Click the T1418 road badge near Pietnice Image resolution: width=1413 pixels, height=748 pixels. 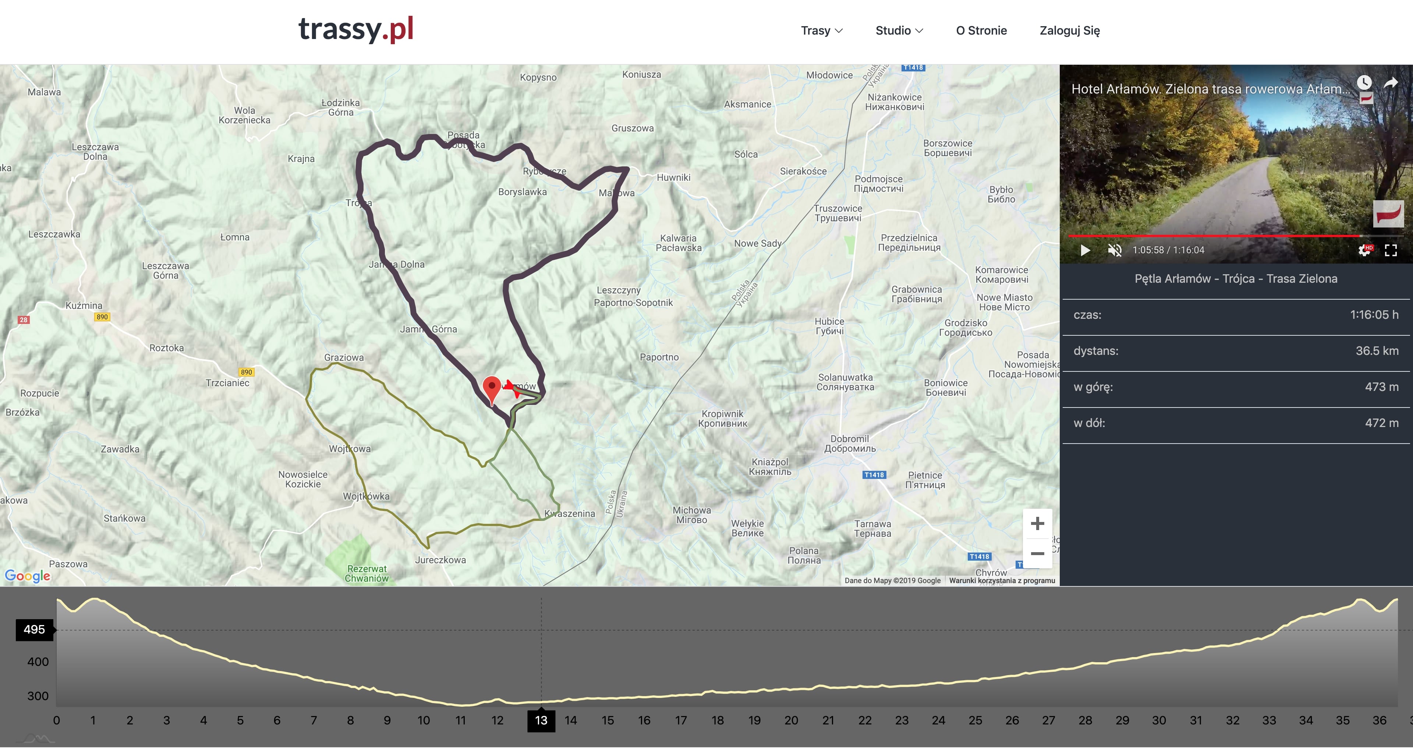tap(874, 475)
